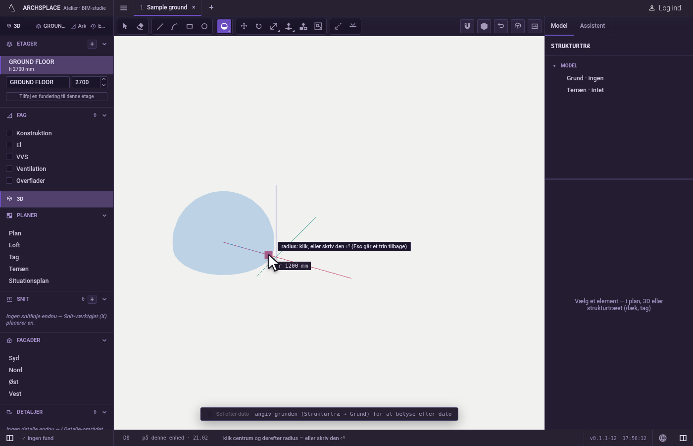The width and height of the screenshot is (693, 446).
Task: Select the Sample ground document tab
Action: tap(167, 7)
